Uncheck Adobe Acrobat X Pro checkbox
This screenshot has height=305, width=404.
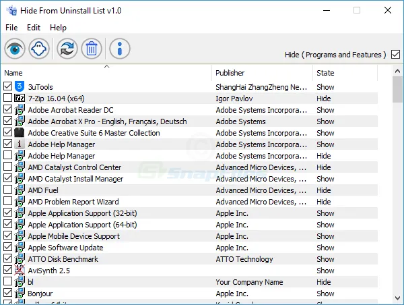click(7, 121)
